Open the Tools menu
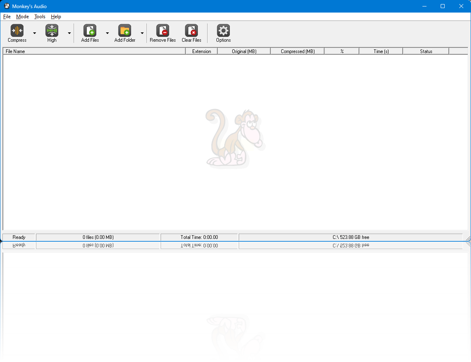The image size is (471, 362). [40, 17]
